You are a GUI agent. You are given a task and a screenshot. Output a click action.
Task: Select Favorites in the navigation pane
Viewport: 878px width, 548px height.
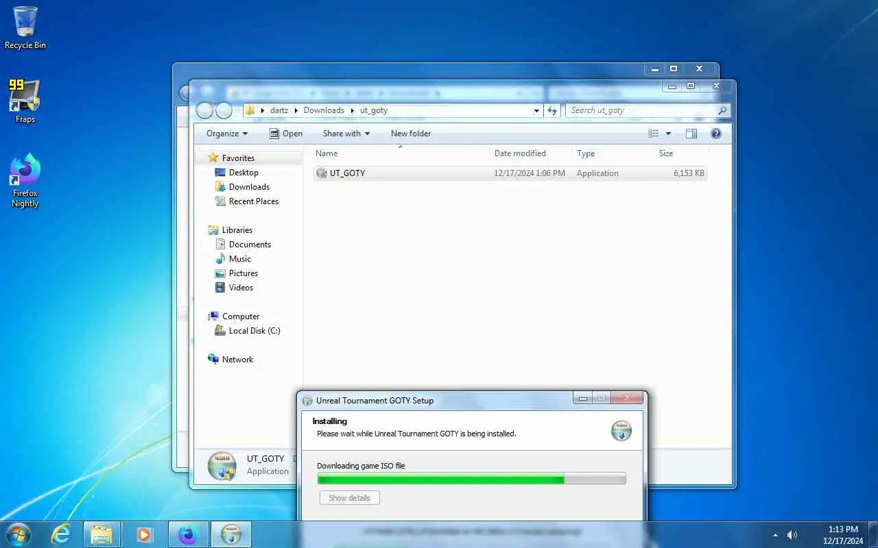tap(238, 158)
